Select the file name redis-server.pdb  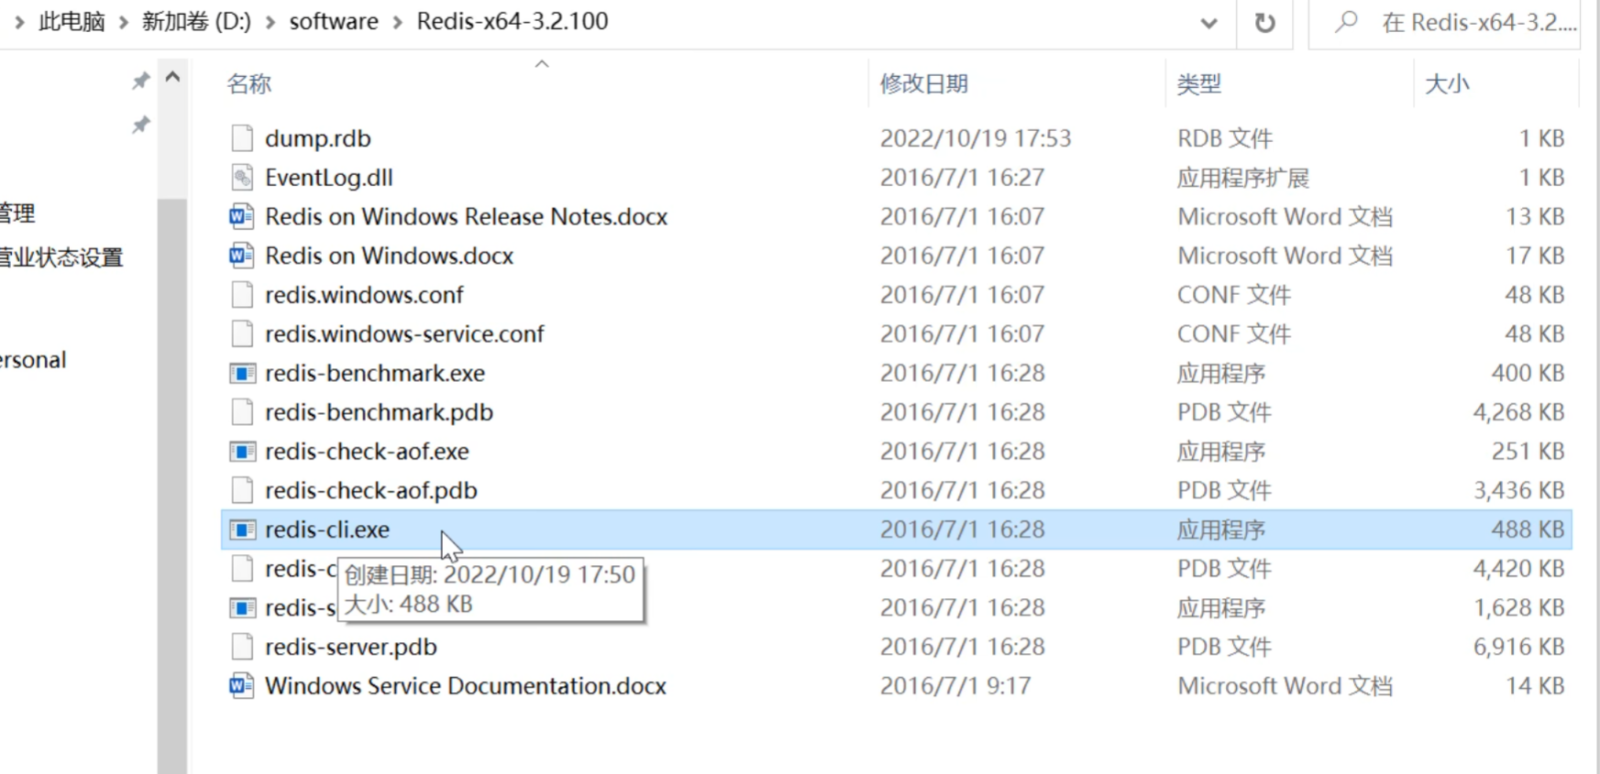click(x=351, y=647)
